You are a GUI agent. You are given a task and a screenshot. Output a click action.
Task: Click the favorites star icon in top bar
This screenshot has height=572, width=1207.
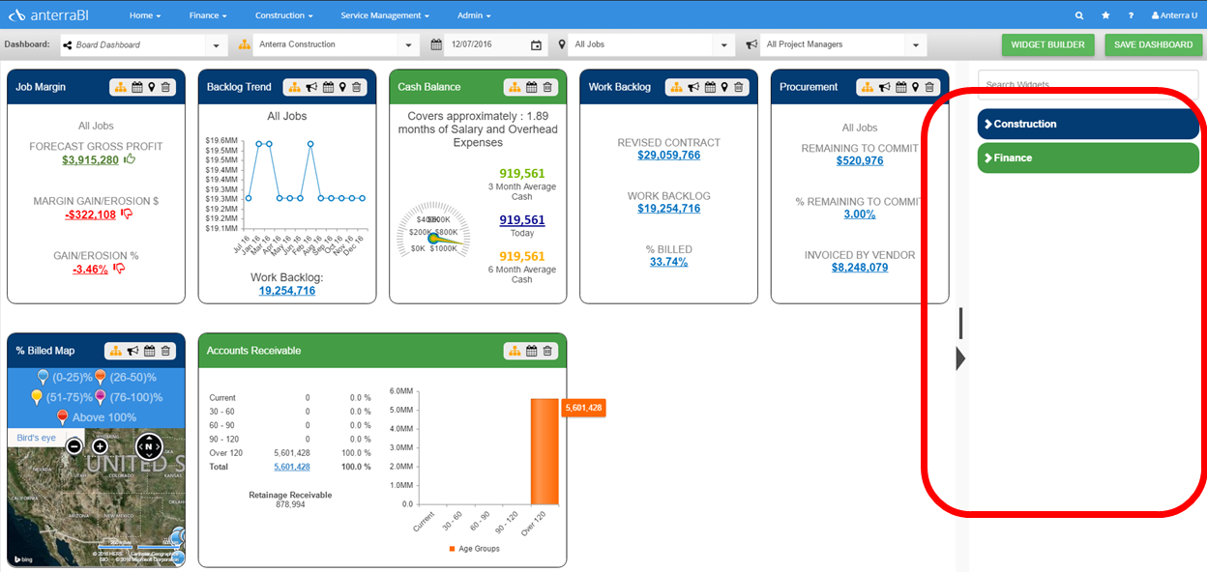pos(1105,15)
